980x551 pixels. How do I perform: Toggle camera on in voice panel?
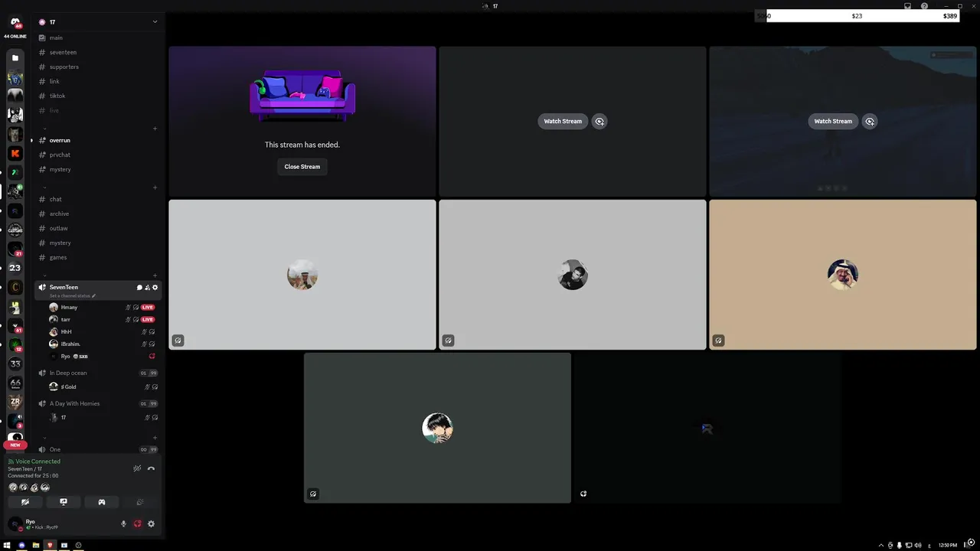25,502
